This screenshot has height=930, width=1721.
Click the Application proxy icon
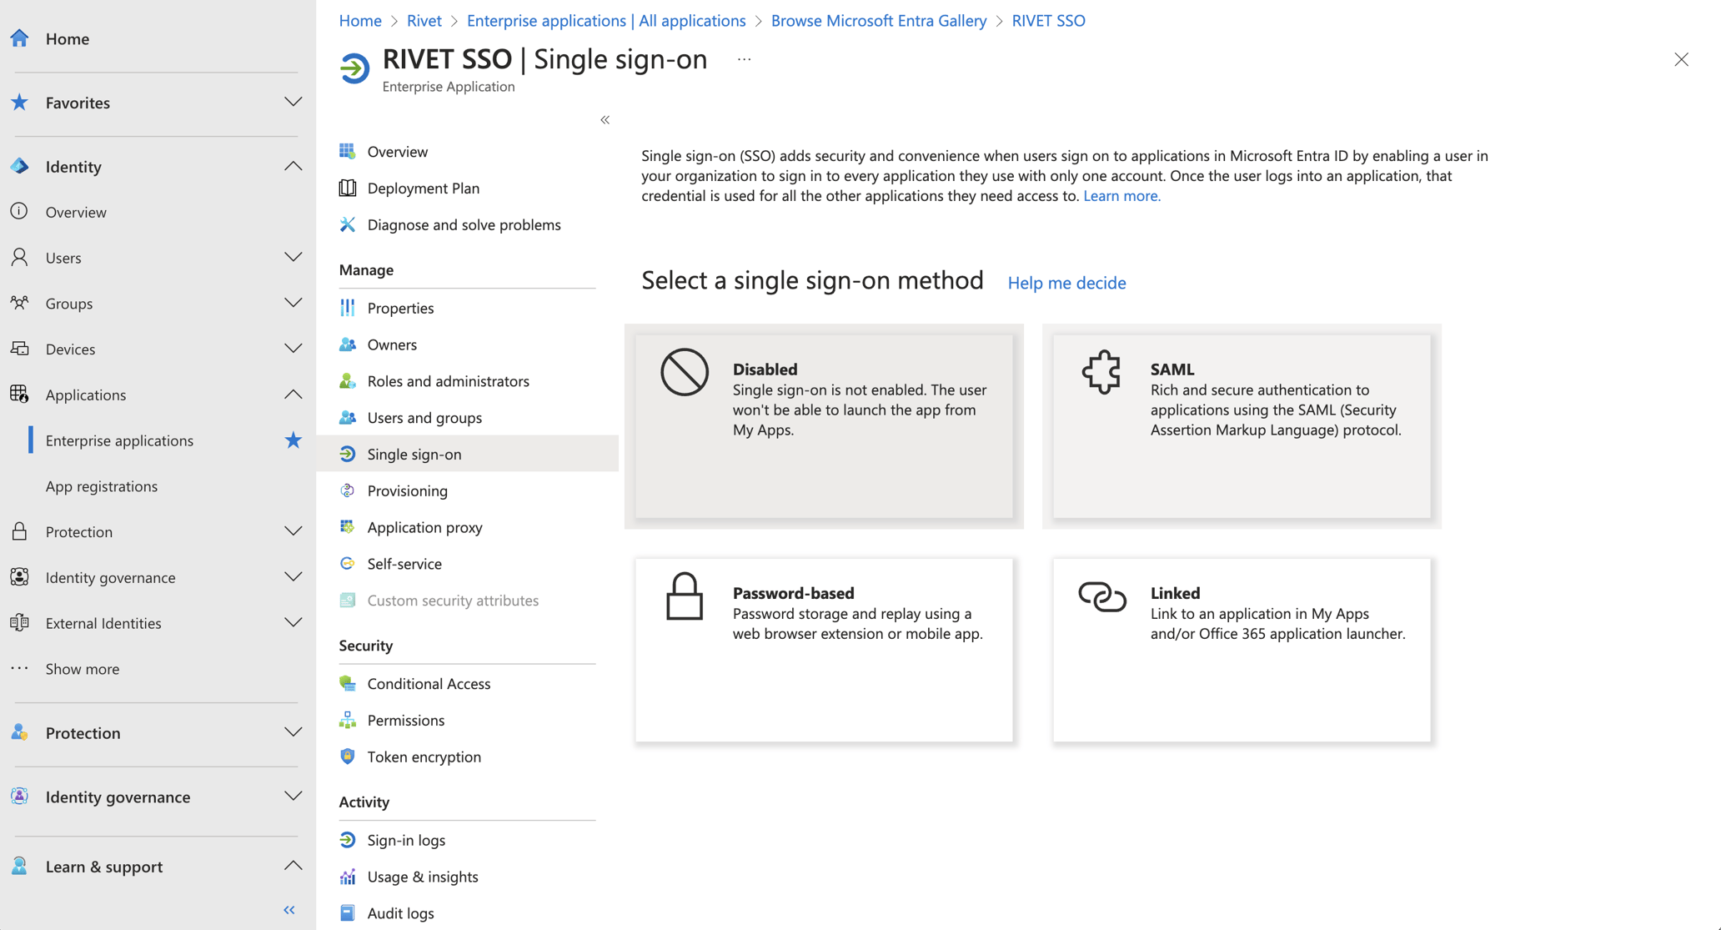pos(348,527)
